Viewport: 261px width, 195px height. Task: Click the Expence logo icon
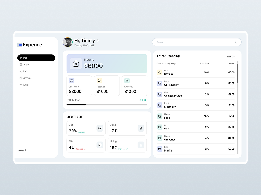(x=20, y=45)
